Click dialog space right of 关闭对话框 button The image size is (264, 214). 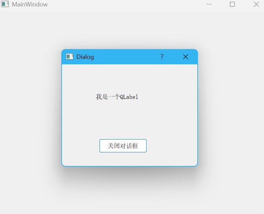click(172, 146)
